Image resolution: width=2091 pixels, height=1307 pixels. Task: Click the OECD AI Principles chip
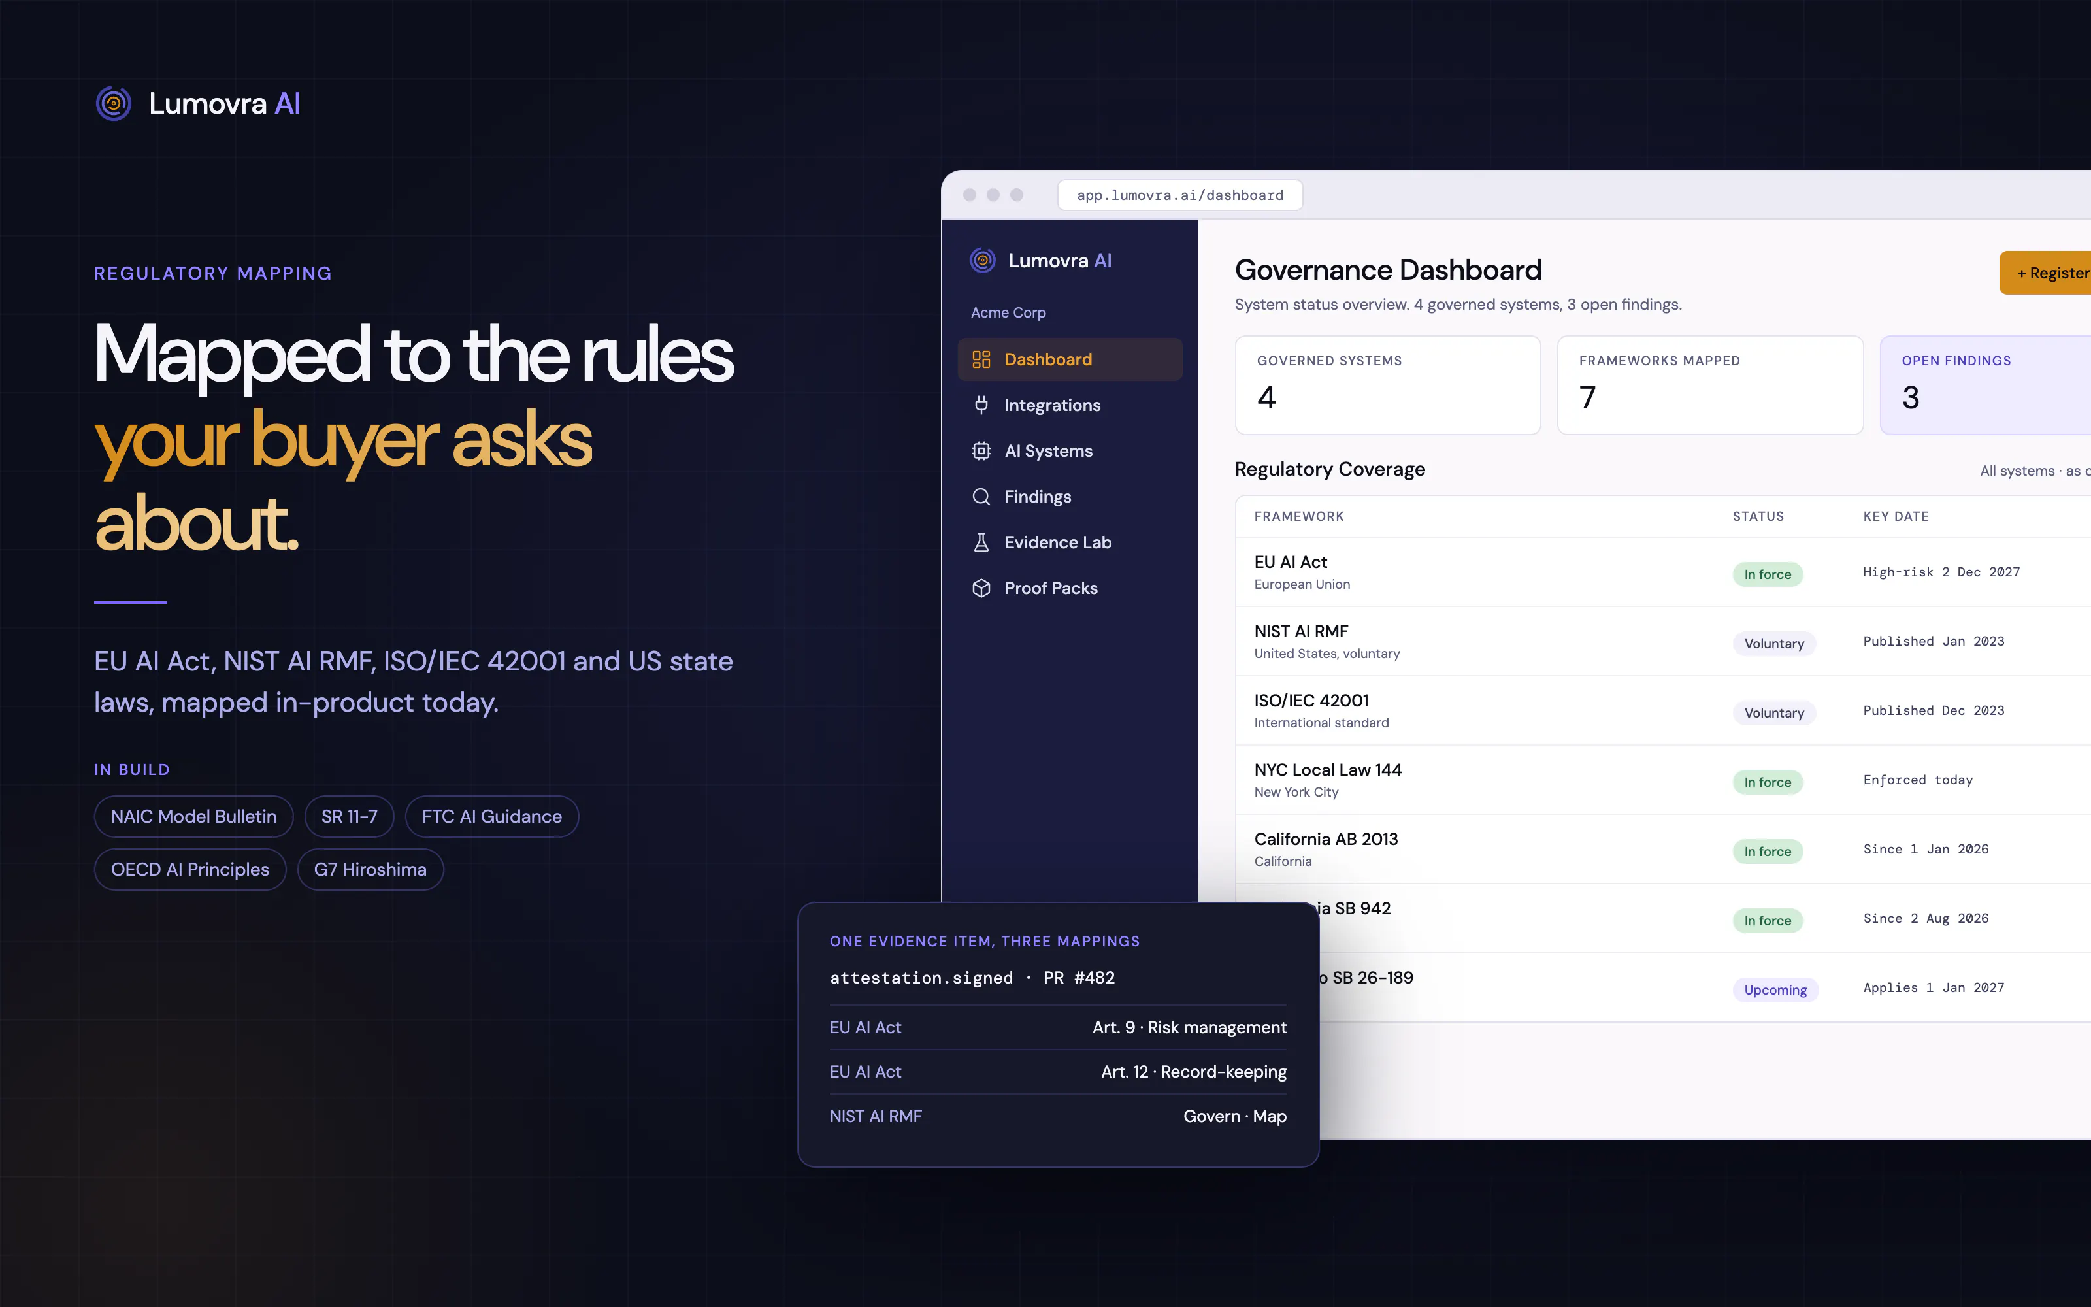click(190, 870)
